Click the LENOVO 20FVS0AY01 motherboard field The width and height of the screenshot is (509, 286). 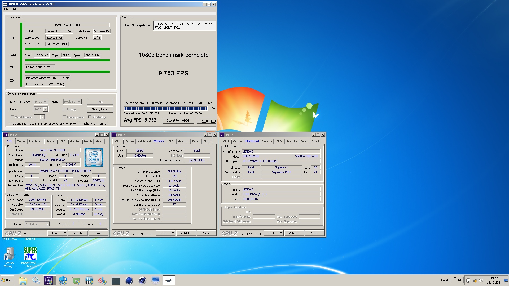[x=40, y=67]
